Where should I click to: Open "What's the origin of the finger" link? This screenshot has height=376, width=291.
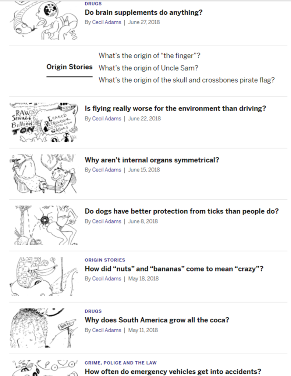pos(149,56)
